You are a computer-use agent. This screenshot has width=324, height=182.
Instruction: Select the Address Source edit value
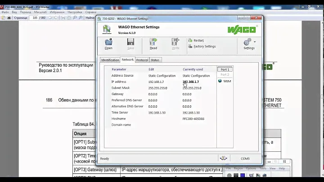(x=162, y=76)
